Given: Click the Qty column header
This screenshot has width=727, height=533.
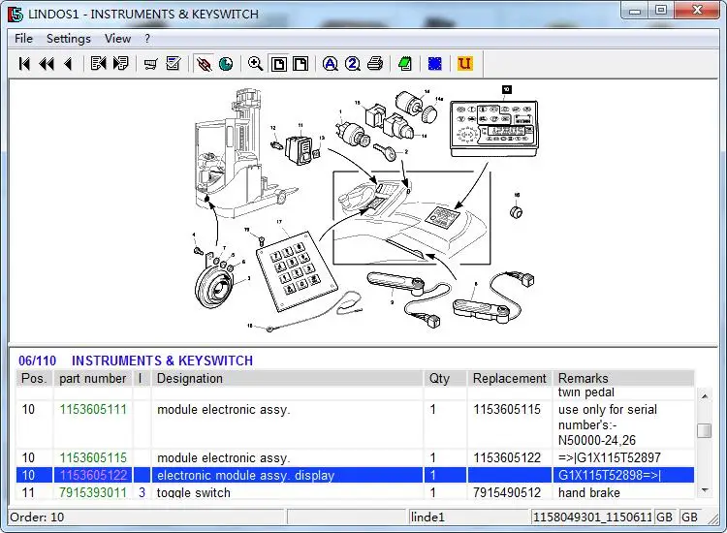Looking at the screenshot, I should coord(445,378).
